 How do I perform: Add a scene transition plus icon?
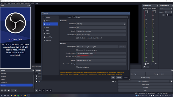[x=164, y=15]
